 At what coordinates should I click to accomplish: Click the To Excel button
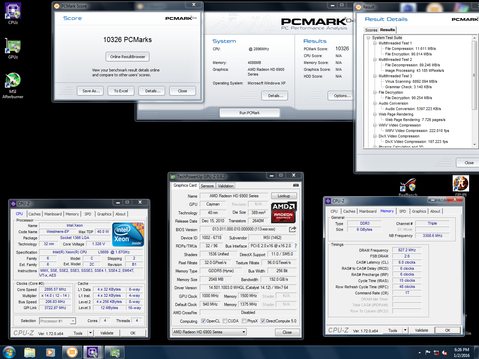[x=121, y=91]
